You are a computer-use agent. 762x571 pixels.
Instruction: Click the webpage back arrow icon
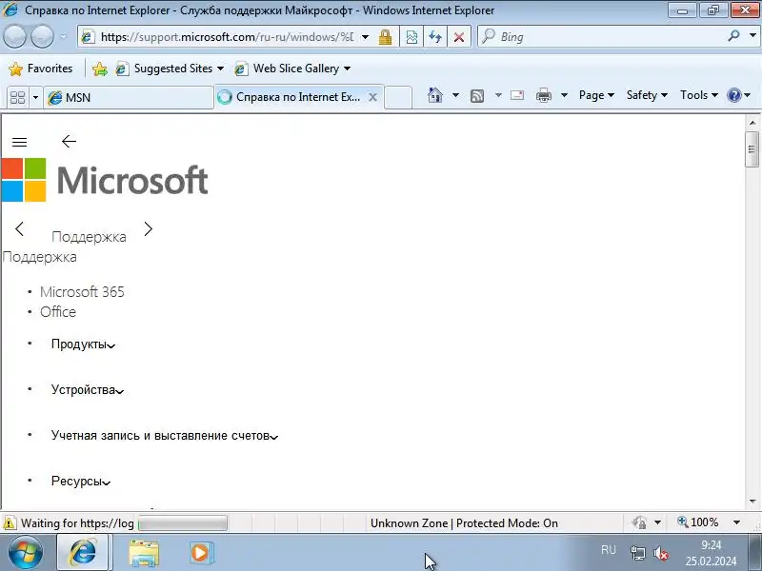[x=69, y=141]
